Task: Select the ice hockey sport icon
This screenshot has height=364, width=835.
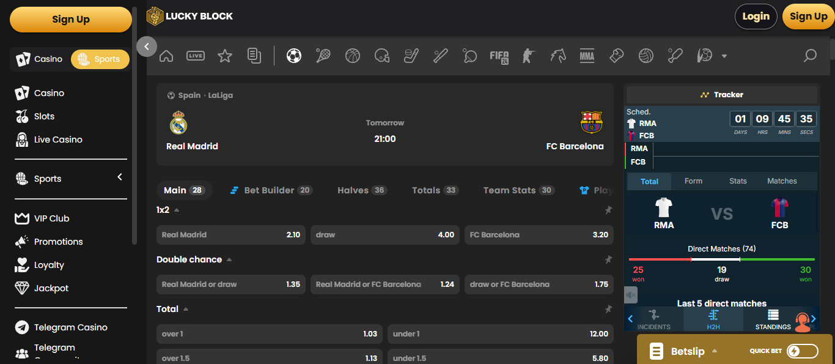Action: pyautogui.click(x=411, y=56)
